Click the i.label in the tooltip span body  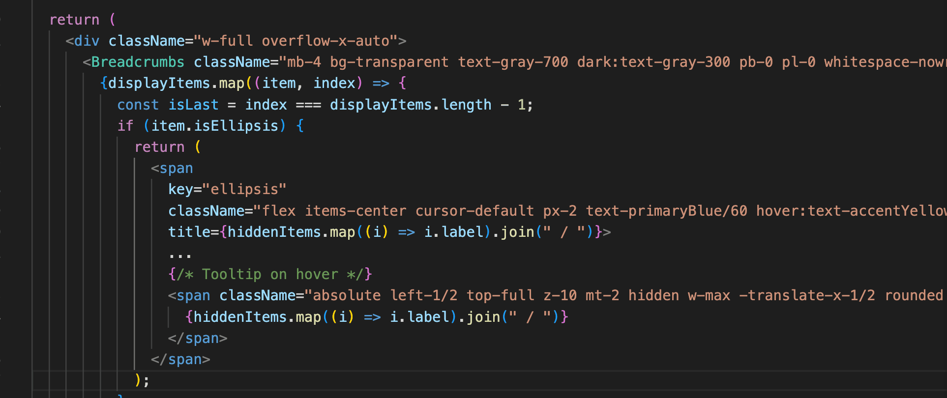(x=419, y=317)
